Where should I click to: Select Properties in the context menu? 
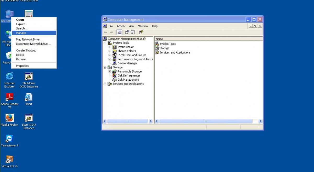(23, 66)
